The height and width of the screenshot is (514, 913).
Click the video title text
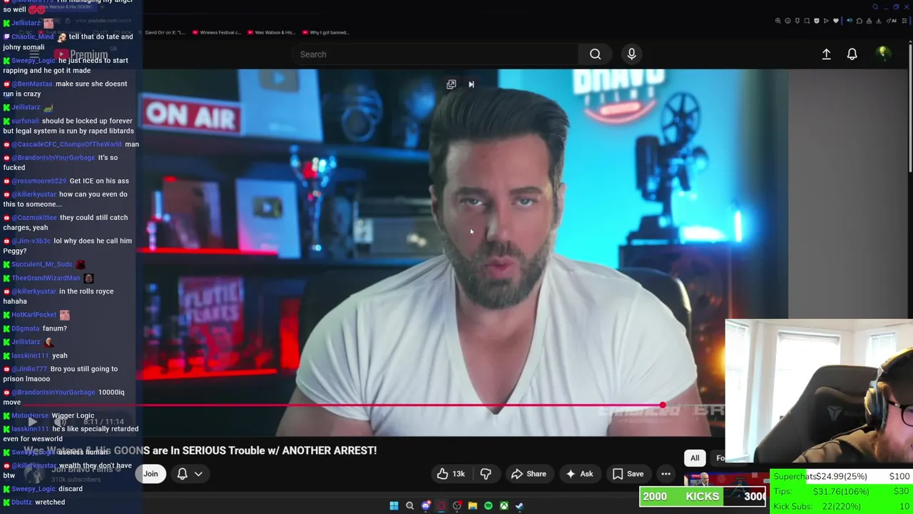[x=200, y=450]
